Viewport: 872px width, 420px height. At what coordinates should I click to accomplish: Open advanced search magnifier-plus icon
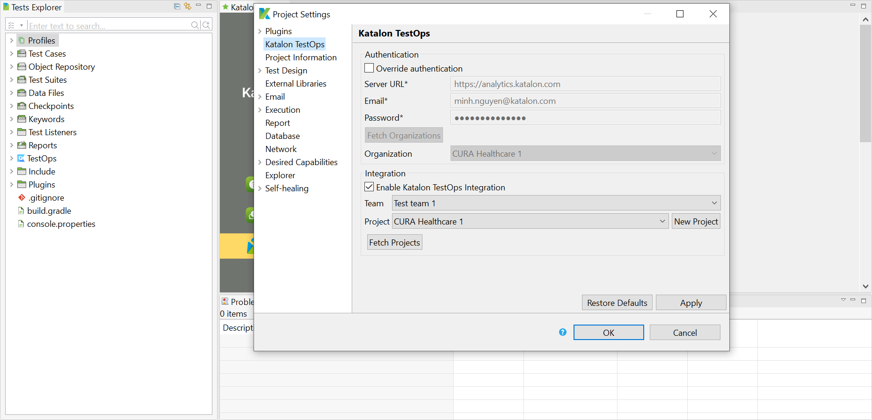coord(206,25)
